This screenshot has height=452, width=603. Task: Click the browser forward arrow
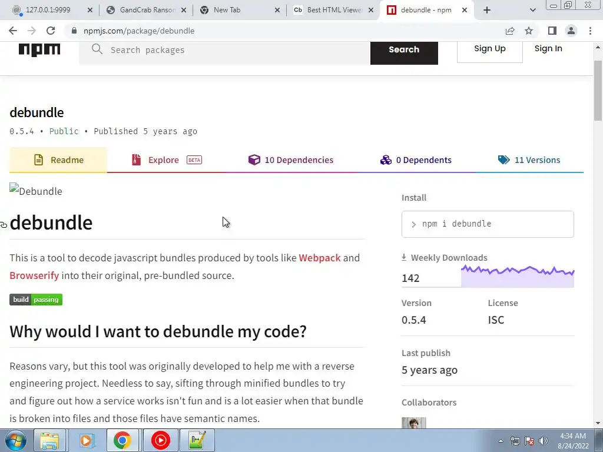click(x=32, y=31)
